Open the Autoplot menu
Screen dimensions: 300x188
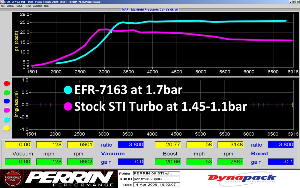click(37, 6)
